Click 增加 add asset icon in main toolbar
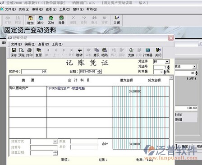The width and height of the screenshot is (202, 165). [x=30, y=20]
